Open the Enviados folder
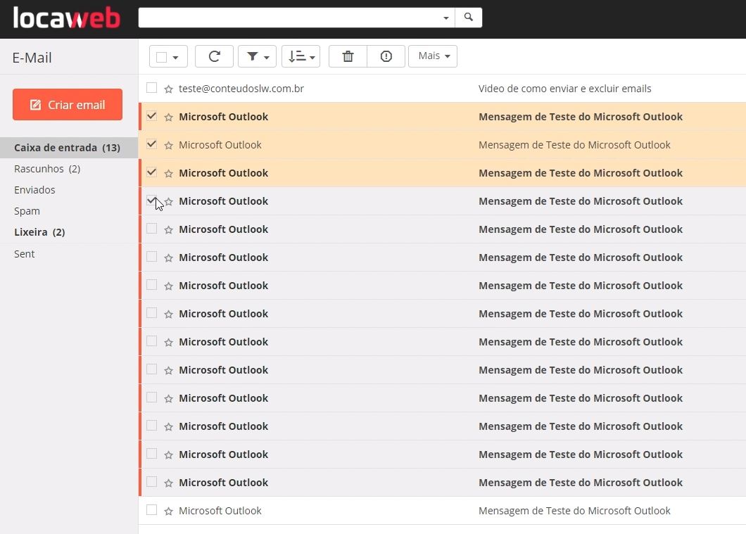The width and height of the screenshot is (746, 534). pos(34,190)
